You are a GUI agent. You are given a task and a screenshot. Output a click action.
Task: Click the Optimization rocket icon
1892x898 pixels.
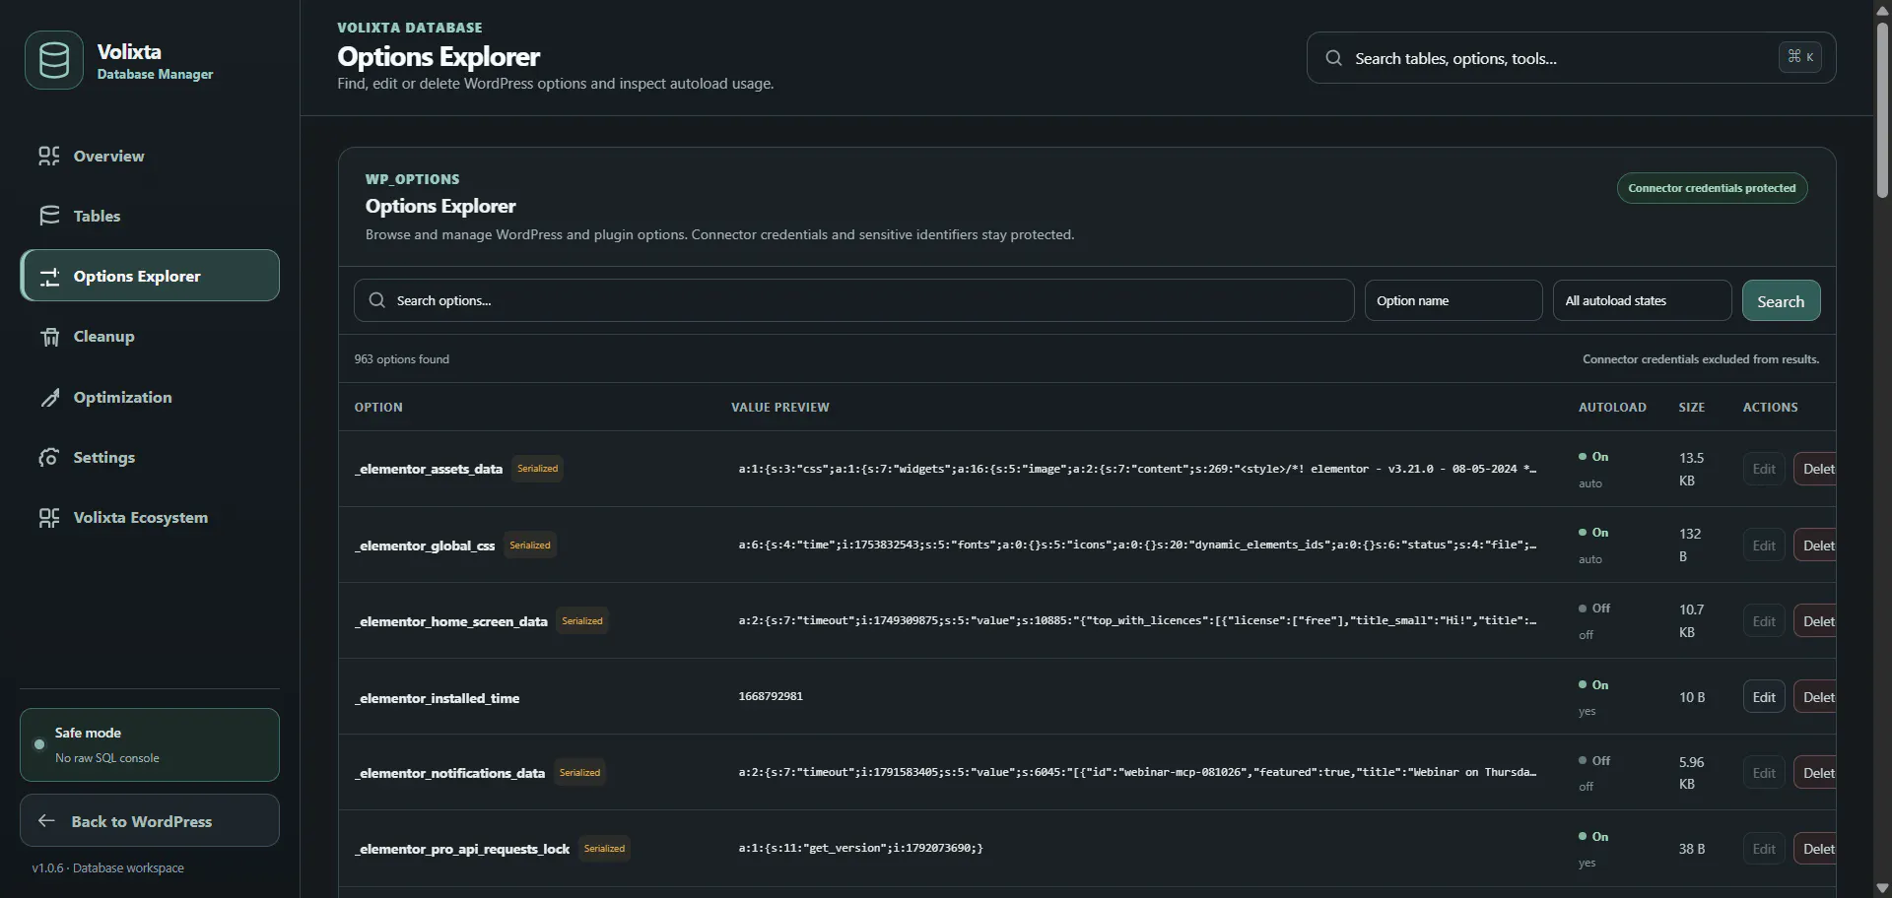coord(49,398)
